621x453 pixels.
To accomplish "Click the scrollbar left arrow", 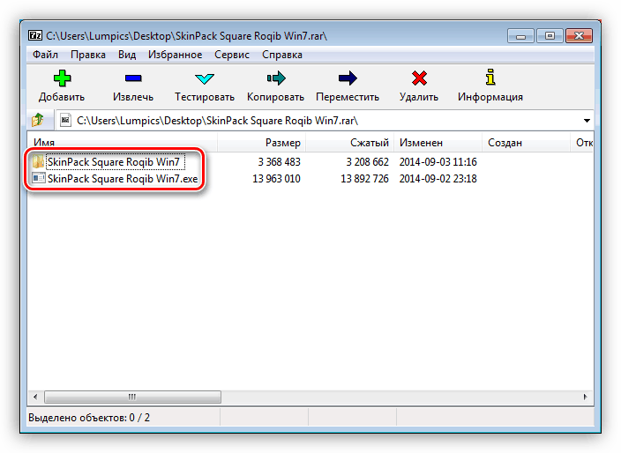I will tap(35, 397).
